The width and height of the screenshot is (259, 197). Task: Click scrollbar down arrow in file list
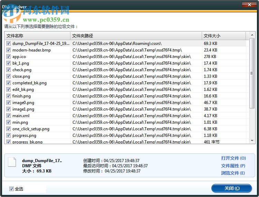pyautogui.click(x=252, y=141)
